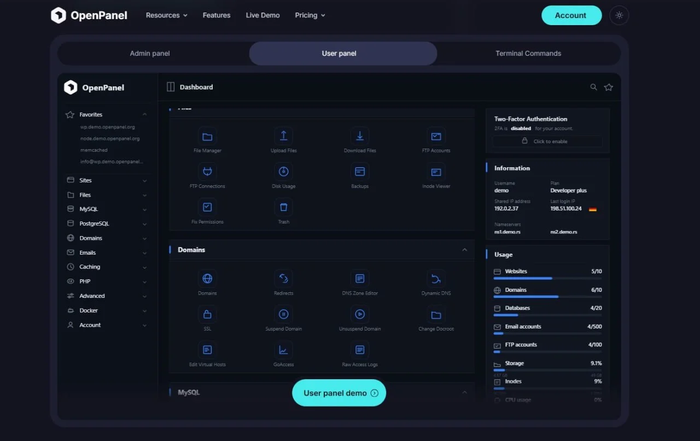View Disk Usage icon

tap(283, 172)
